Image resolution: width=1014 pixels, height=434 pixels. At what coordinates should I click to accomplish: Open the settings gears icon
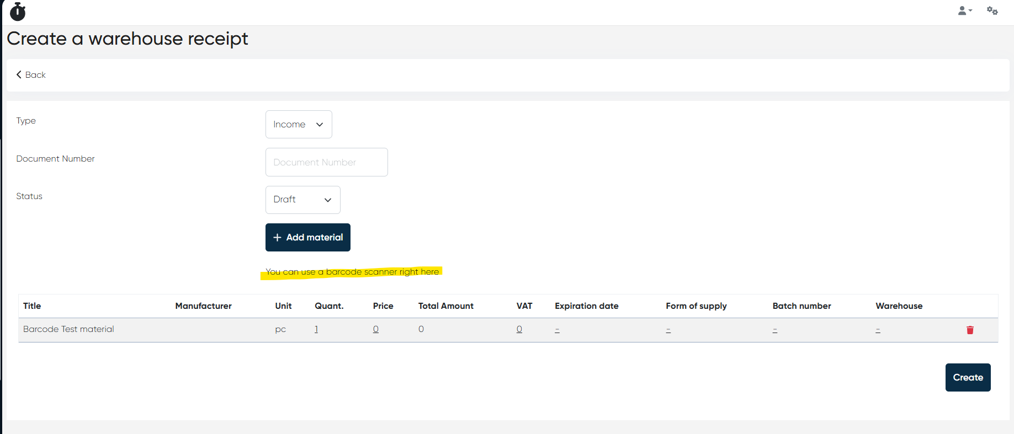point(992,11)
